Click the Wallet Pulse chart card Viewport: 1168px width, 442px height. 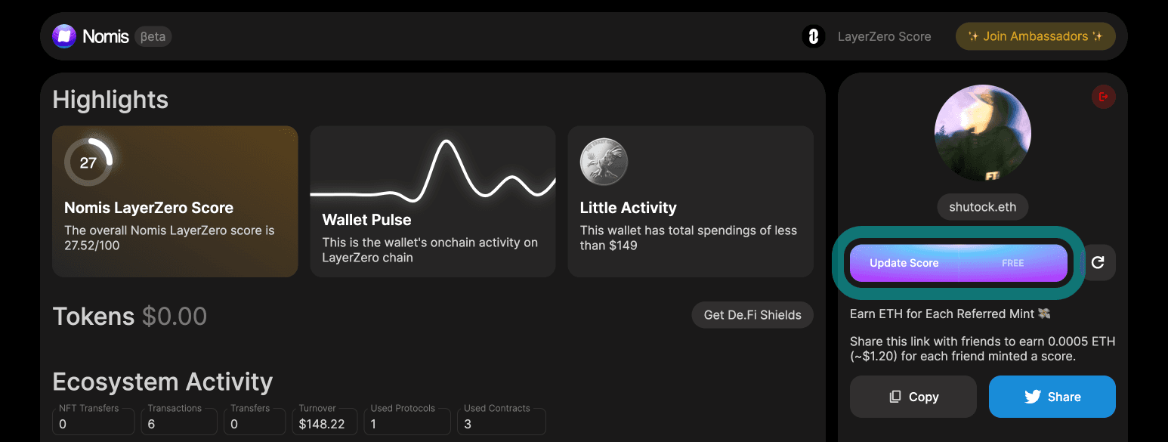tap(433, 201)
